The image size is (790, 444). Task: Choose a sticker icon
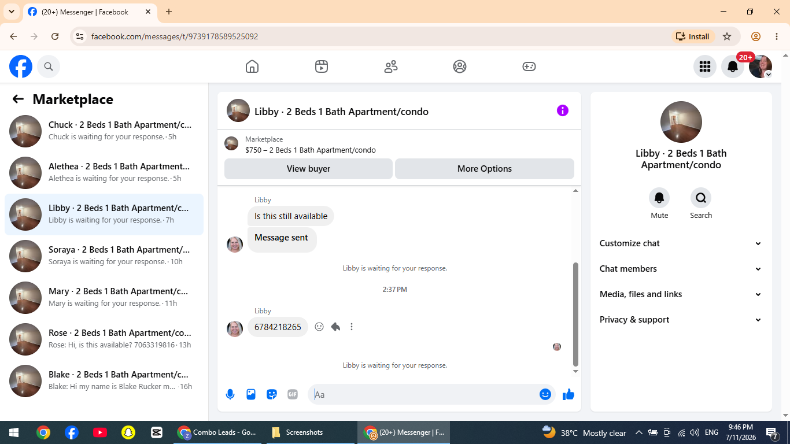coord(272,394)
